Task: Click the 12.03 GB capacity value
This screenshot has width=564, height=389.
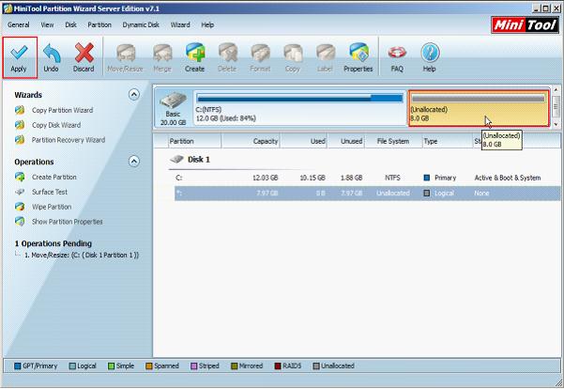Action: (x=265, y=178)
